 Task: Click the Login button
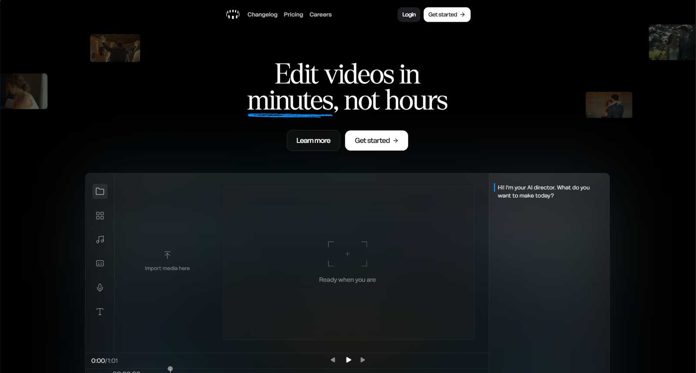pos(409,14)
